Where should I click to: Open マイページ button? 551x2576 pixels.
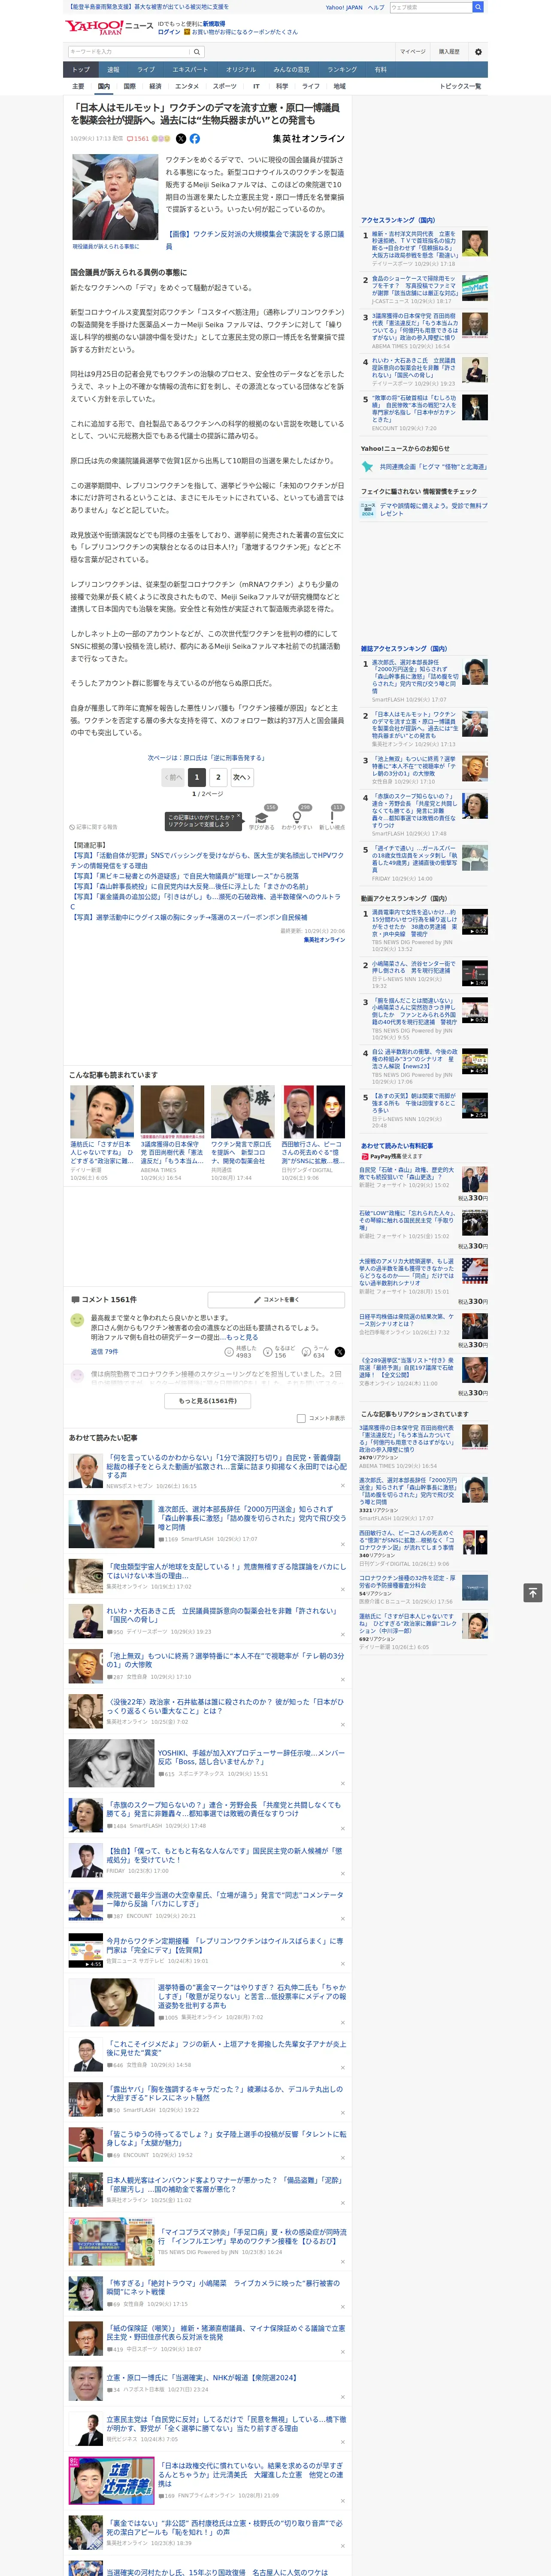point(413,51)
